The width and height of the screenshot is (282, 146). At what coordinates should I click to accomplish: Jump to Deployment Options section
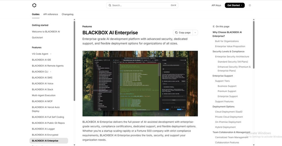point(223,107)
